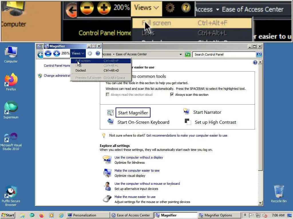Click the icon beside Use the computer without a display
The height and width of the screenshot is (219, 293).
point(107,160)
